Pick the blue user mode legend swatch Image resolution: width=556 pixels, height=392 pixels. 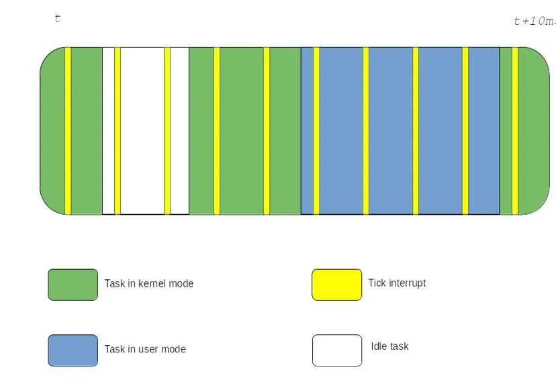(x=73, y=350)
